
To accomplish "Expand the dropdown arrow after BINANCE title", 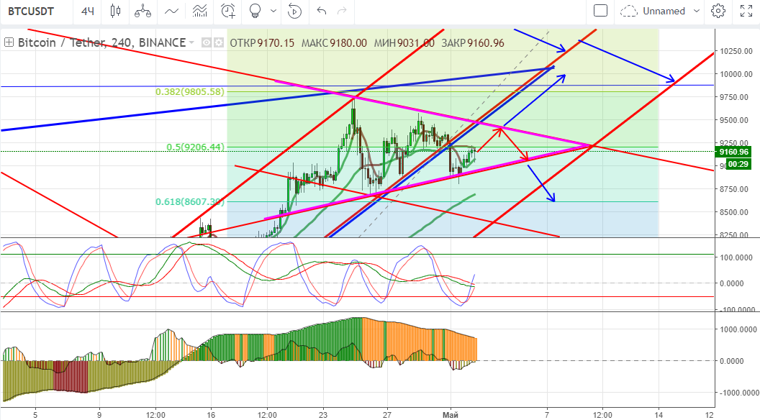I will coord(192,43).
